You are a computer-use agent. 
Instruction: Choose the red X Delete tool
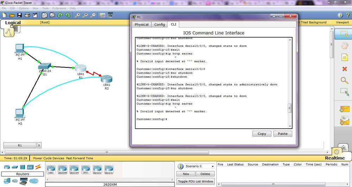pos(345,69)
